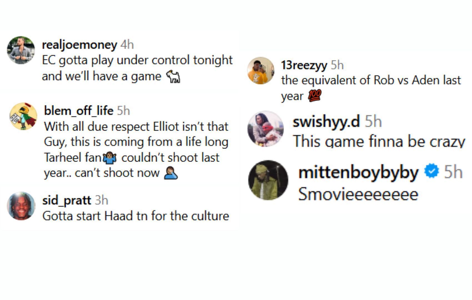Image resolution: width=472 pixels, height=300 pixels.
Task: Click the goat emoji in realjoemoney's comment
Action: [173, 77]
